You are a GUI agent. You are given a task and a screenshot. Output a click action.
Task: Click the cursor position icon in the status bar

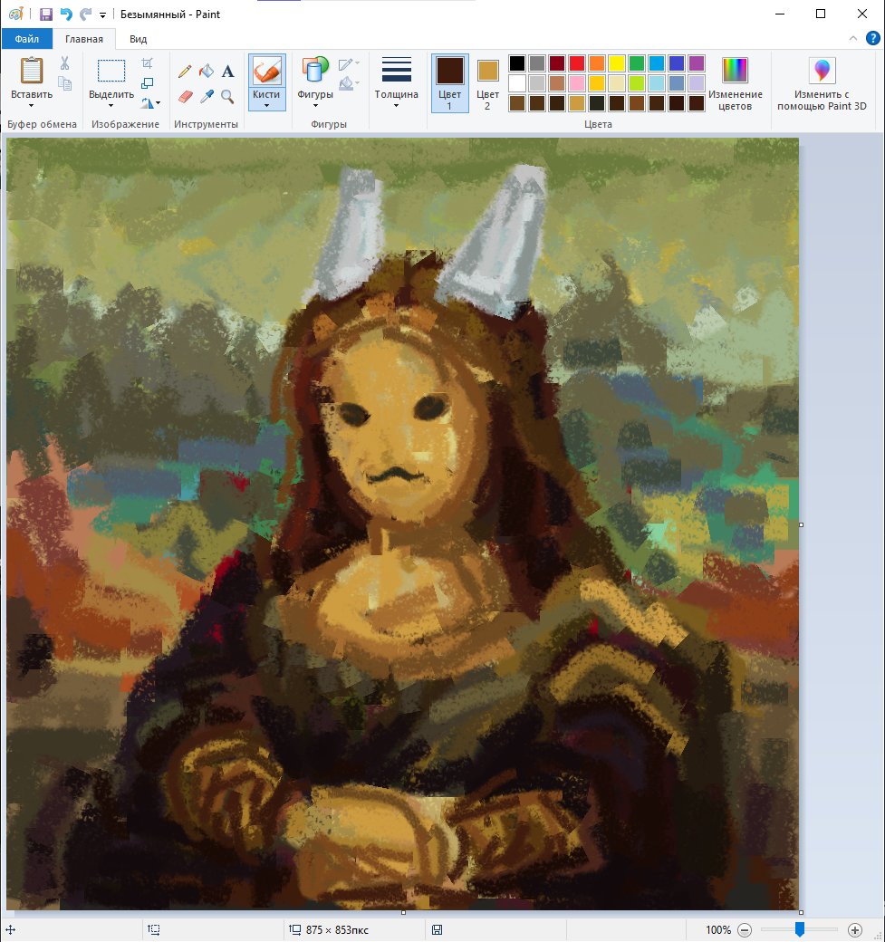pyautogui.click(x=11, y=930)
